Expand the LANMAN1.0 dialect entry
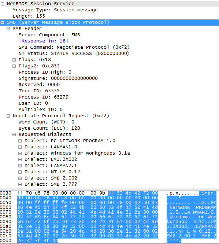The width and height of the screenshot is (219, 244). (20, 147)
